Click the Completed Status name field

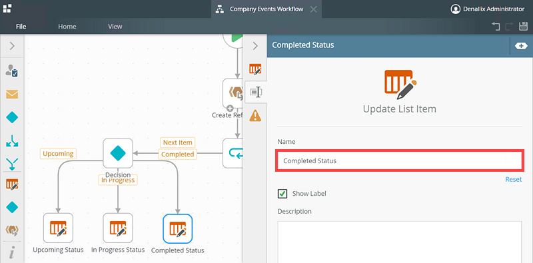pos(400,160)
